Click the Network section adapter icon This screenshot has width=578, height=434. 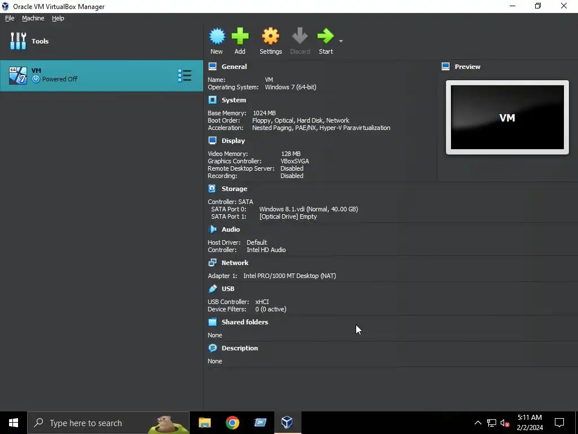[212, 262]
